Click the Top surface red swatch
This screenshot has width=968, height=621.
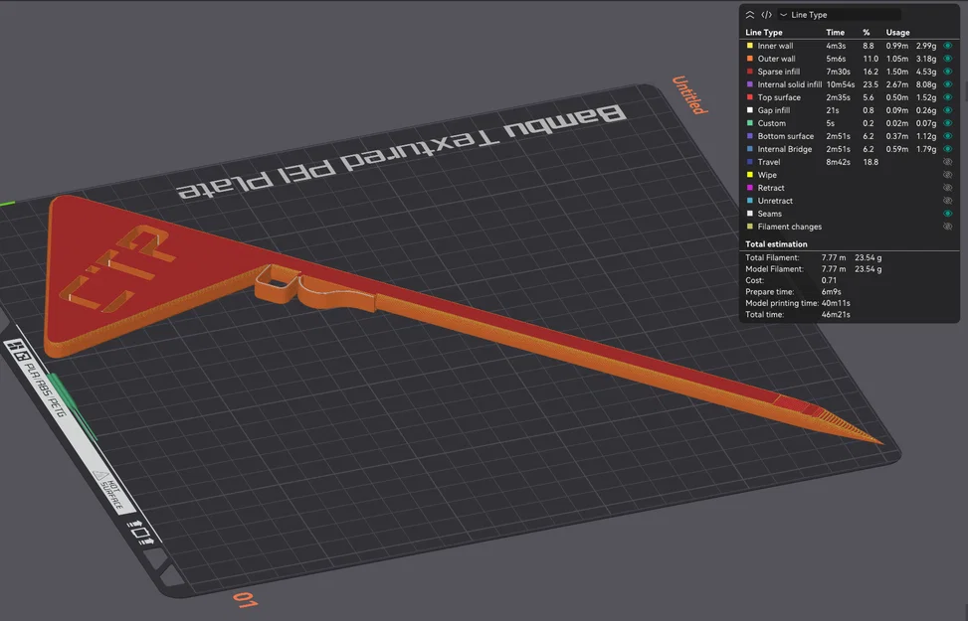click(750, 97)
